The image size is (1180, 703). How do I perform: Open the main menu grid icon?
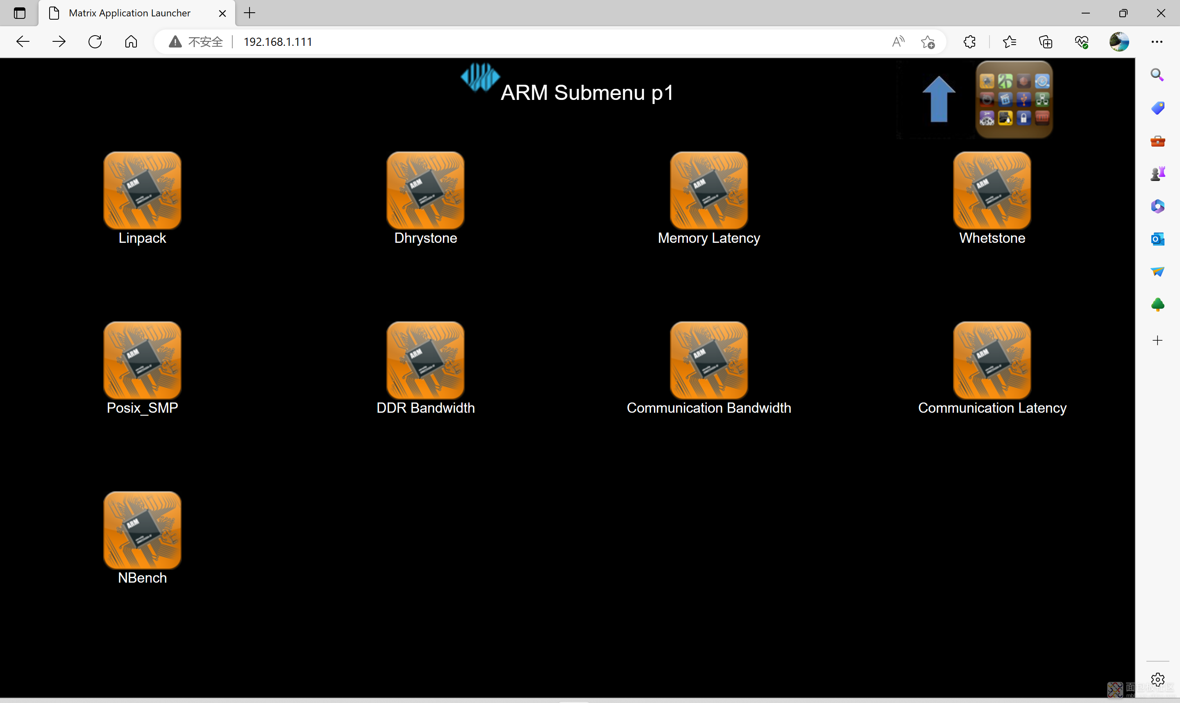(1014, 99)
